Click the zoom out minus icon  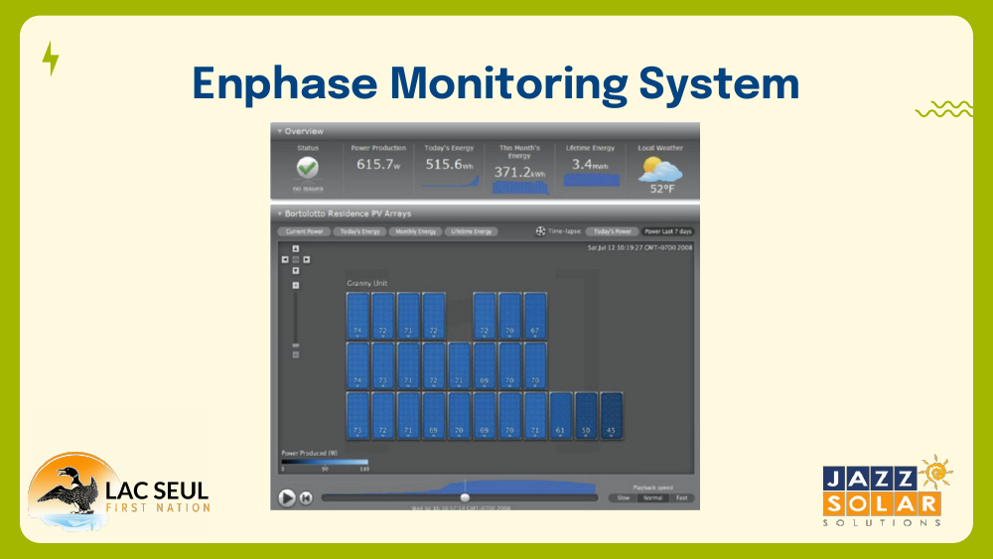296,355
